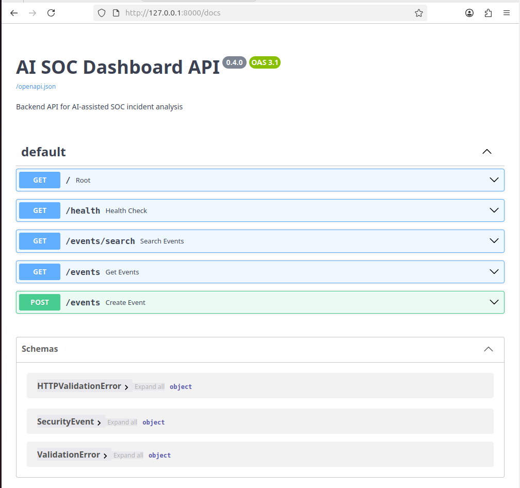The height and width of the screenshot is (488, 520).
Task: Collapse the default section
Action: [487, 152]
